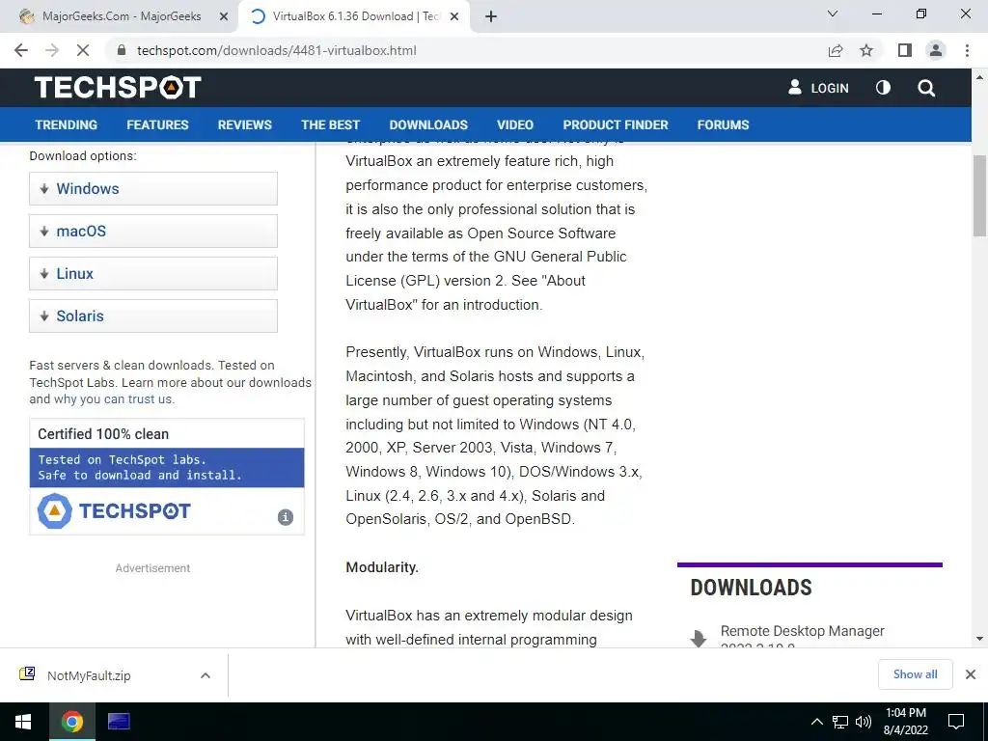Open the PRODUCT FINDER menu
The height and width of the screenshot is (741, 988).
616,124
